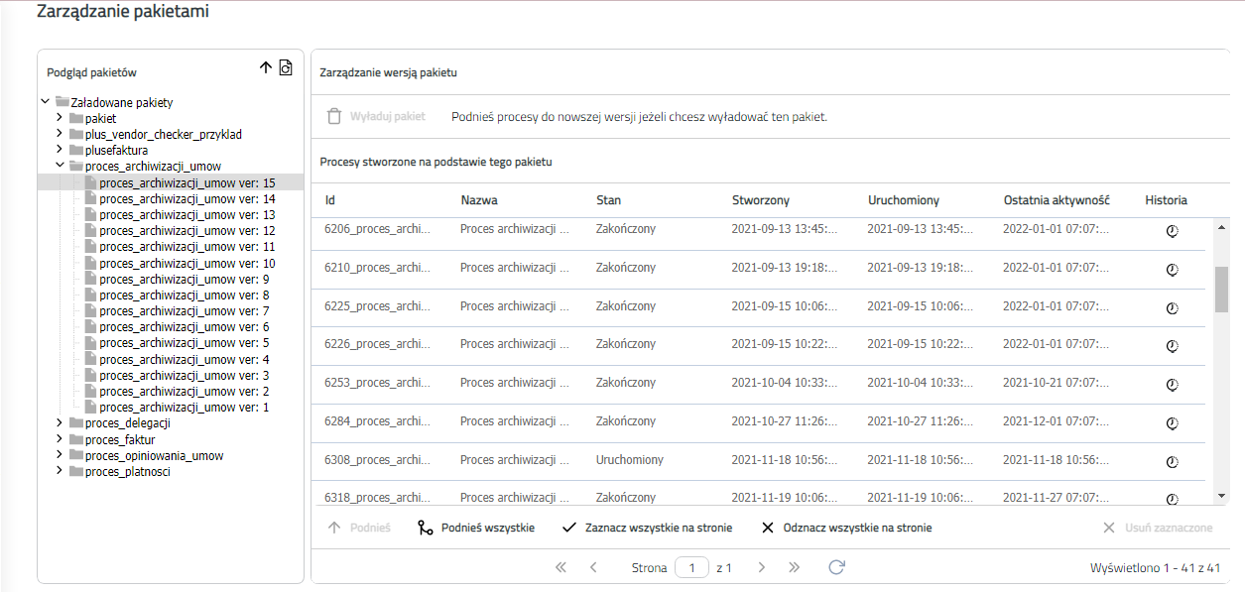
Task: Go to last page double-chevron icon
Action: tap(794, 567)
